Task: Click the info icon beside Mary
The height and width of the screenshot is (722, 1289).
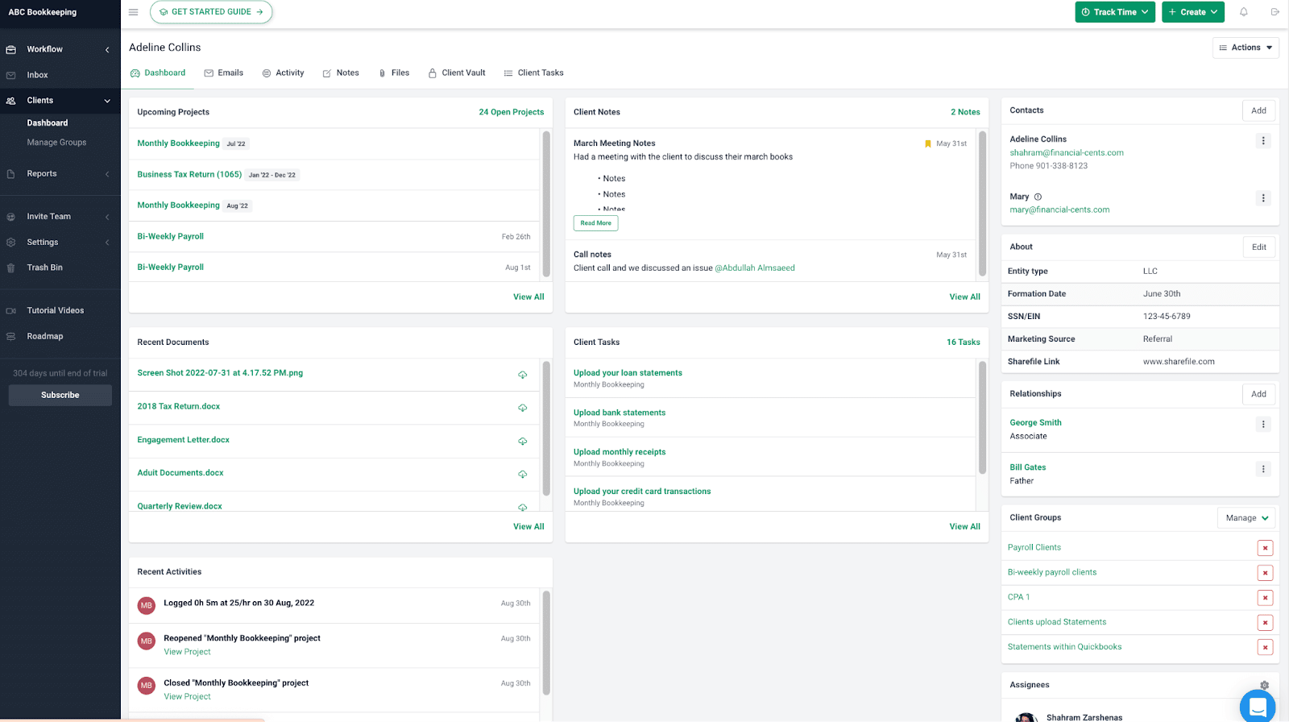Action: [x=1038, y=197]
